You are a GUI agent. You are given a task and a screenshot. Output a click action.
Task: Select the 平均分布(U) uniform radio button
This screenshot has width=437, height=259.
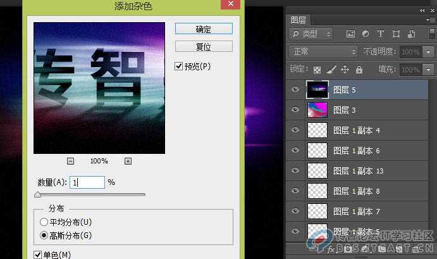coord(44,222)
